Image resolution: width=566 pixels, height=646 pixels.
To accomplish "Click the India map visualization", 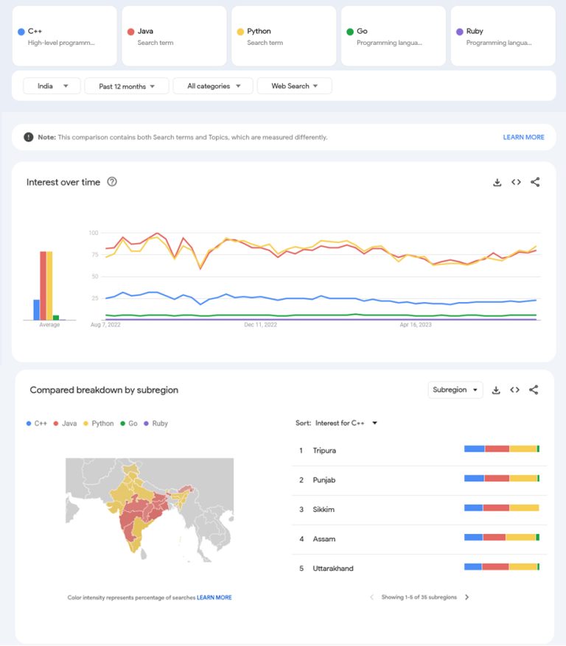I will pyautogui.click(x=149, y=510).
